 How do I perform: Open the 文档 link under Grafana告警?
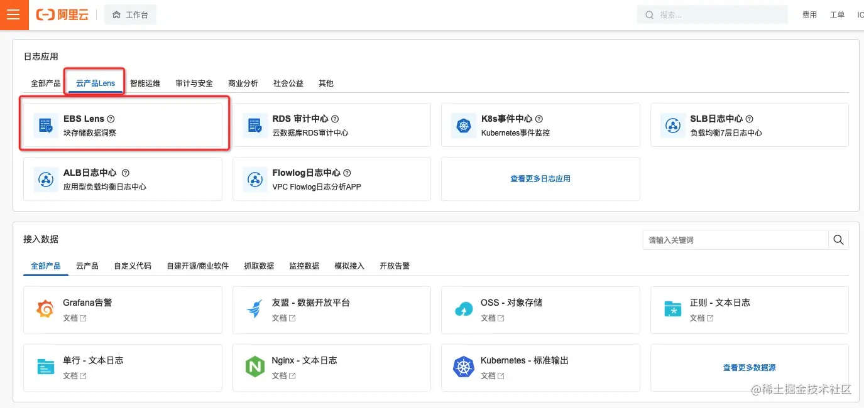75,318
